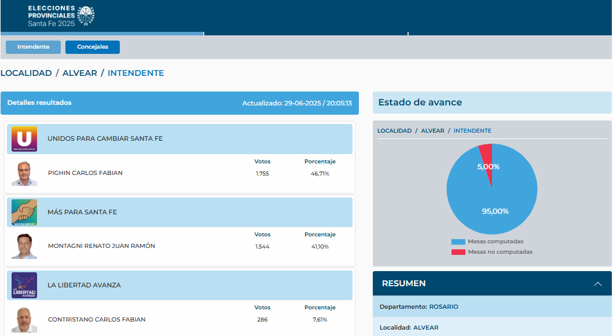
Task: Click the red Mesas no computadas legend swatch
Action: [x=458, y=253]
